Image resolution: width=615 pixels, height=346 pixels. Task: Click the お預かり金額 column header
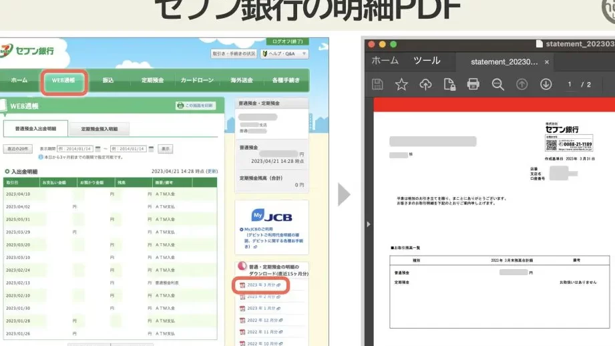(x=96, y=182)
